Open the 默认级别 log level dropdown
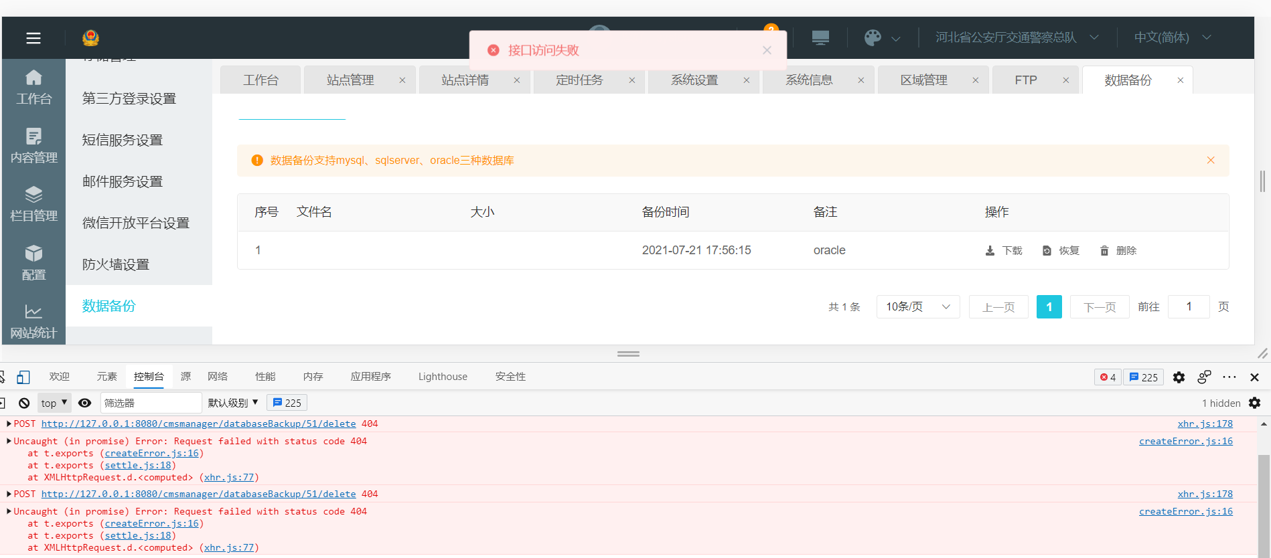The height and width of the screenshot is (558, 1271). (x=233, y=403)
